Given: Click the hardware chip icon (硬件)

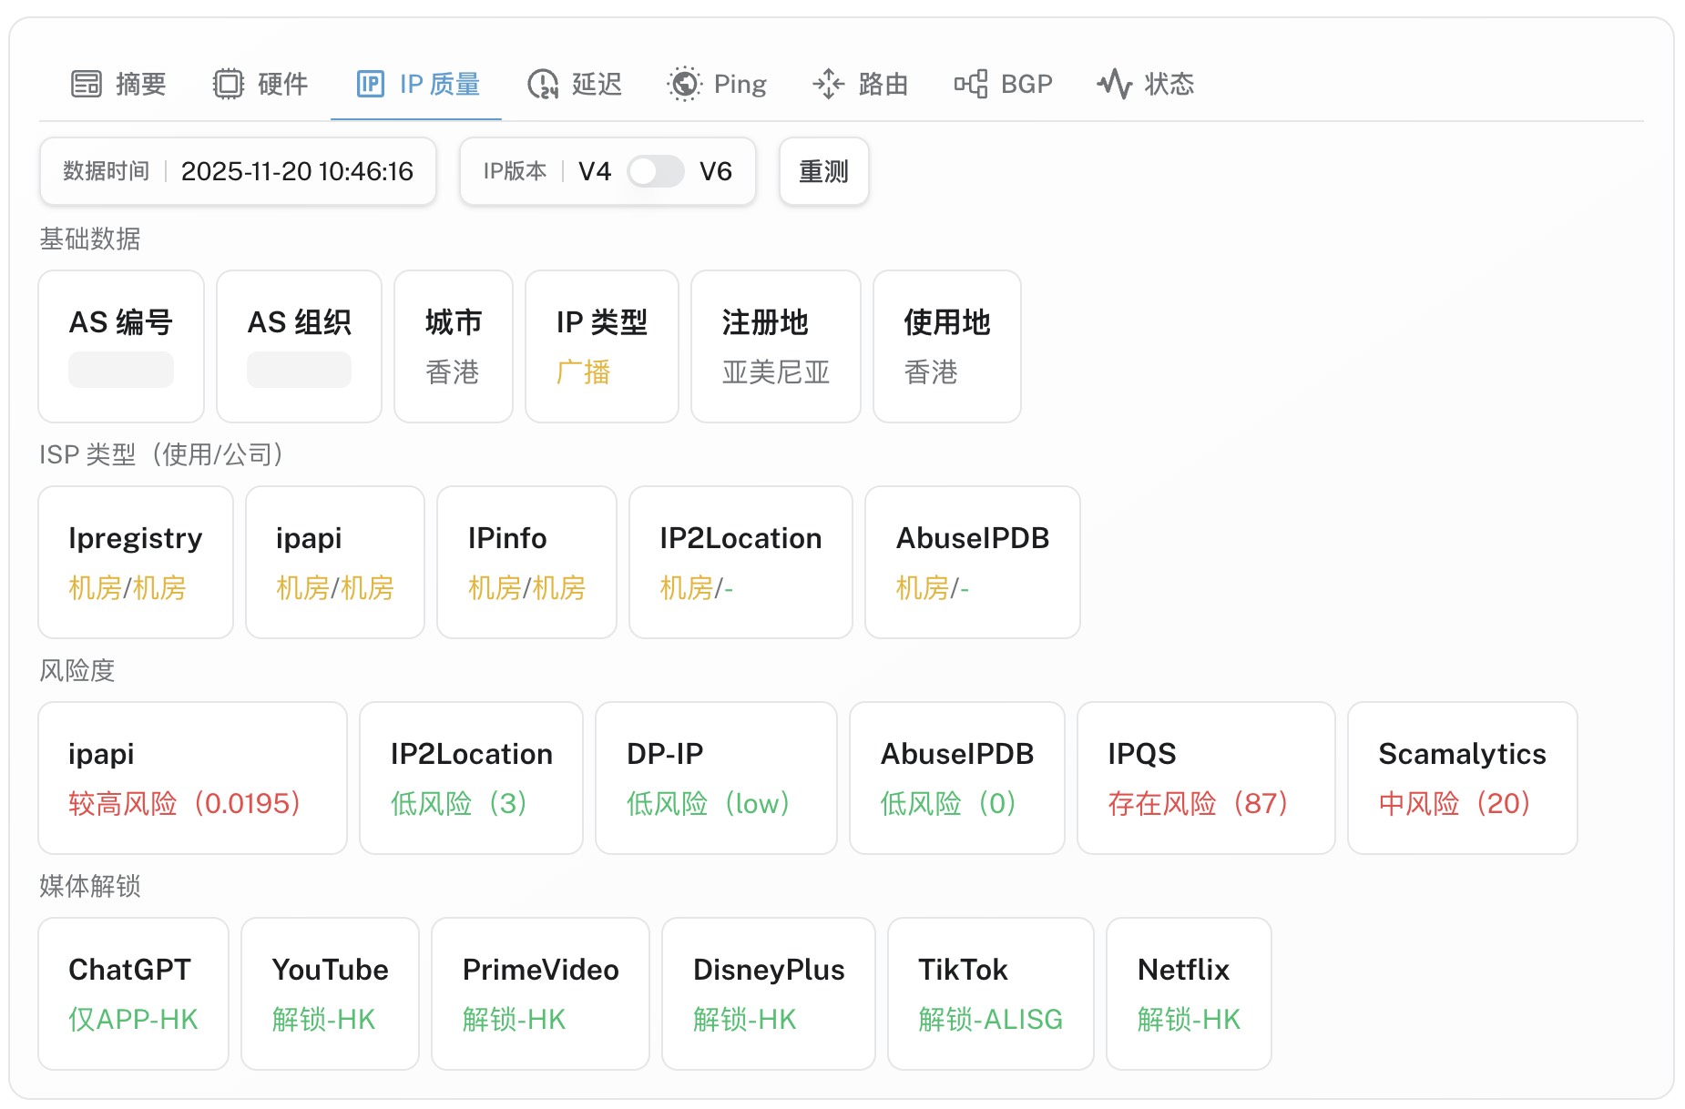Looking at the screenshot, I should [x=229, y=84].
